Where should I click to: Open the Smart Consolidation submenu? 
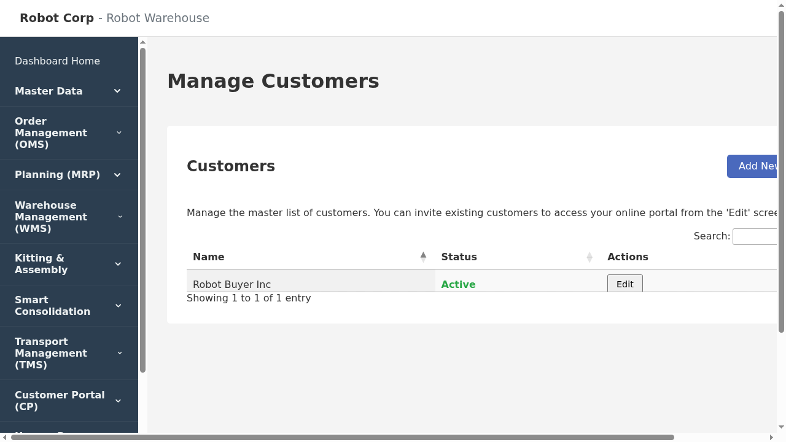coord(119,305)
